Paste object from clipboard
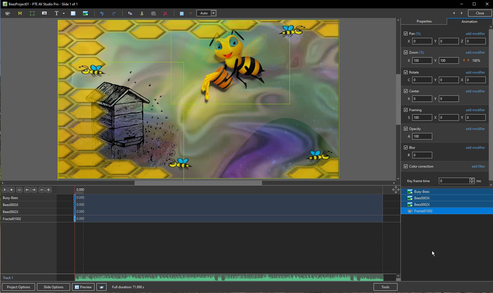Image resolution: width=493 pixels, height=293 pixels. (154, 13)
